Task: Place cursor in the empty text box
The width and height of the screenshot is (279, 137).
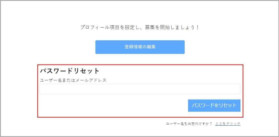Action: point(140,89)
